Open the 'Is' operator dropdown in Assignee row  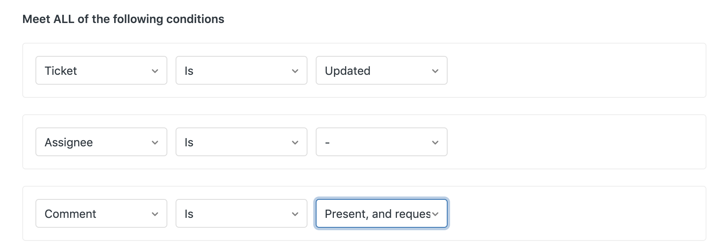241,142
